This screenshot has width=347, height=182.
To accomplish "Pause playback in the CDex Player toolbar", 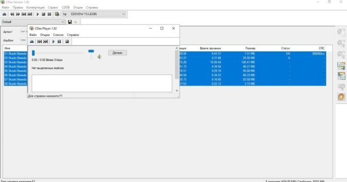I will click(59, 41).
